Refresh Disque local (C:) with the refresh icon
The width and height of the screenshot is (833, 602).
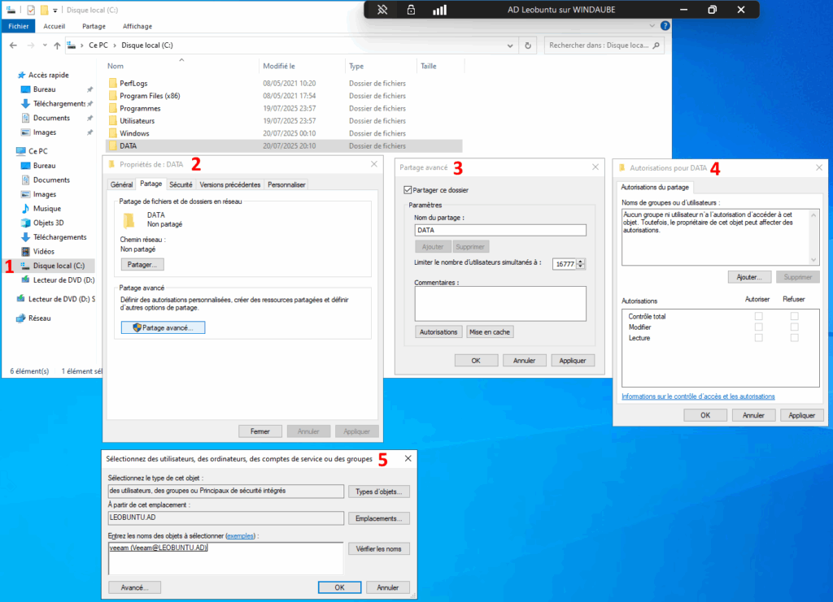tap(527, 45)
